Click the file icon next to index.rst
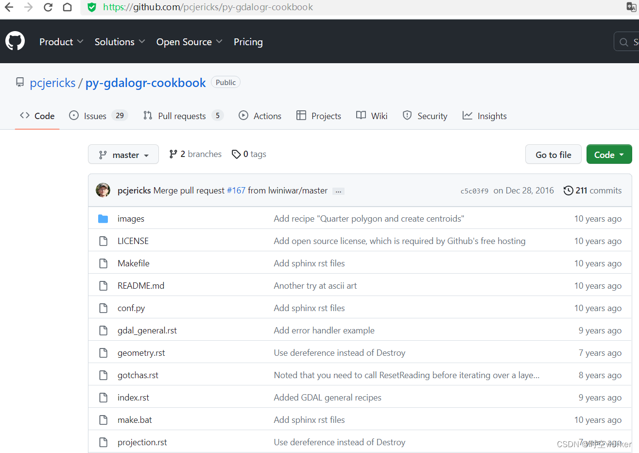The height and width of the screenshot is (453, 639). (103, 398)
